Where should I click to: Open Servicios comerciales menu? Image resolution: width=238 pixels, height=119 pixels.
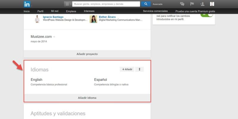tap(155, 11)
